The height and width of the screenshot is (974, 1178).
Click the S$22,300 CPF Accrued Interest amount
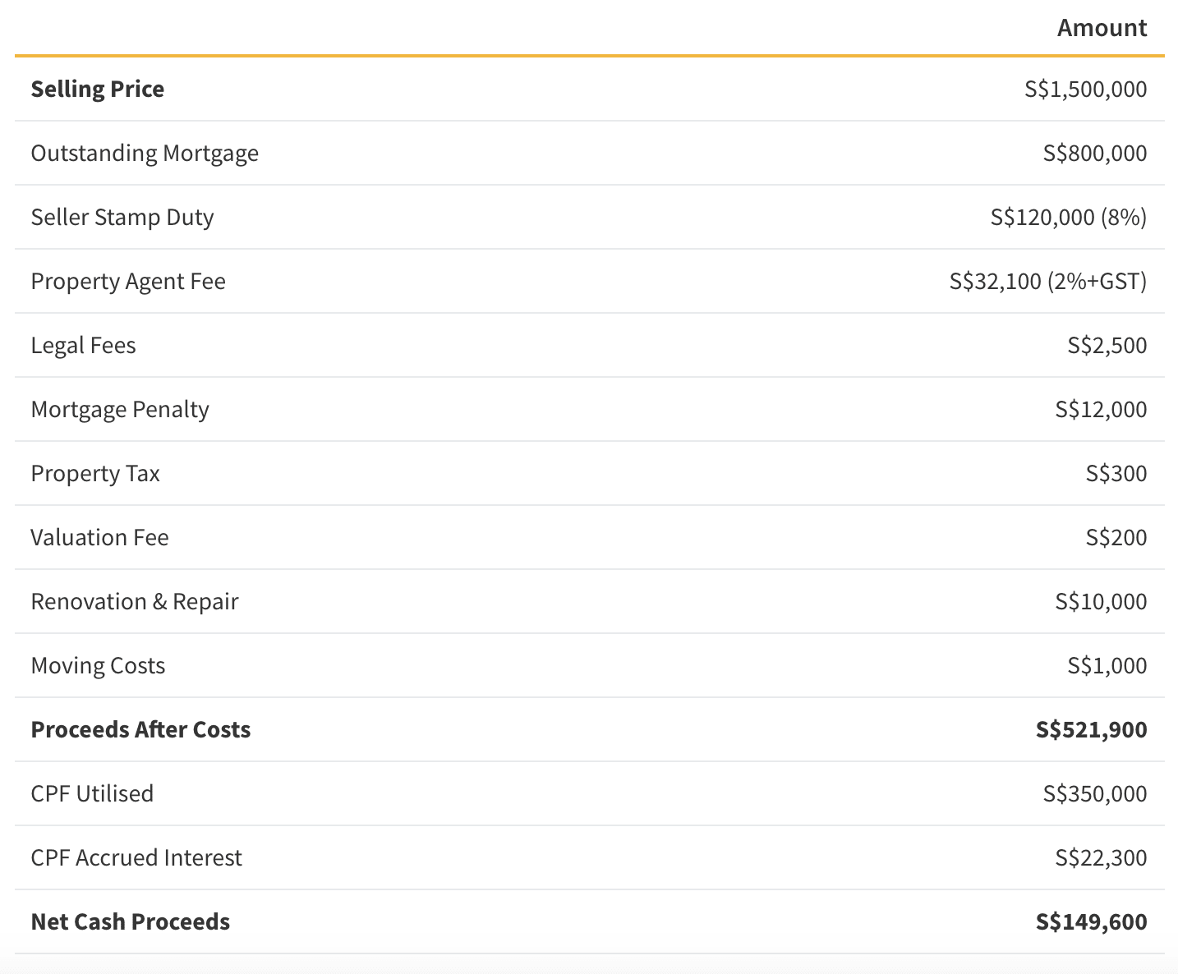pyautogui.click(x=1101, y=857)
